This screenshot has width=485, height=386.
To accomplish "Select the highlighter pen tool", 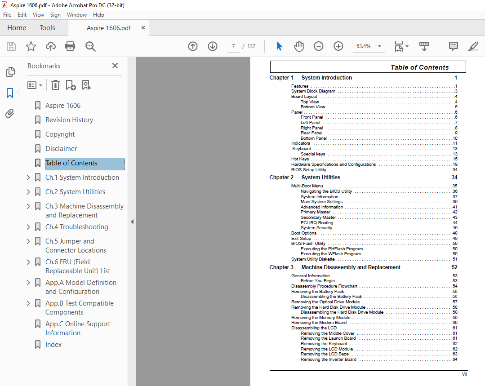I will tap(473, 46).
